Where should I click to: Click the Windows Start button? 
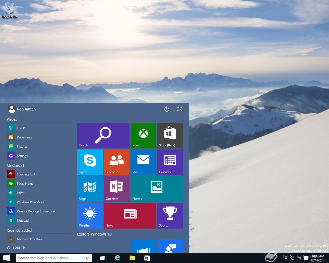(x=6, y=258)
